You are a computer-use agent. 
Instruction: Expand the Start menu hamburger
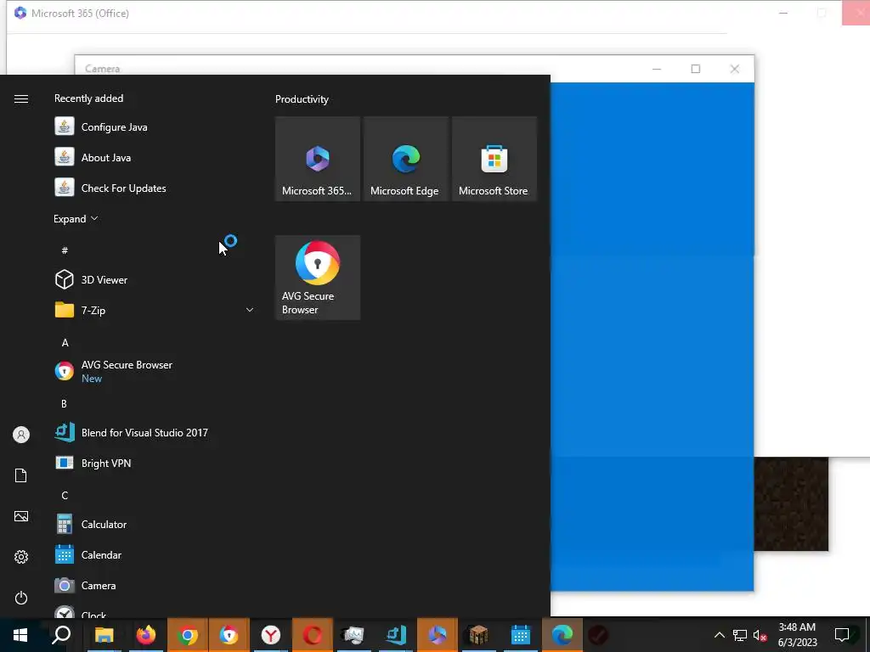21,98
